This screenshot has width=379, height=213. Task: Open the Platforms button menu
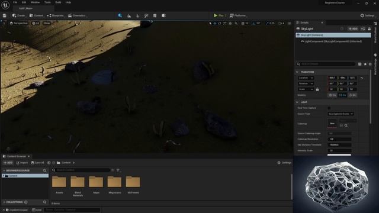238,16
